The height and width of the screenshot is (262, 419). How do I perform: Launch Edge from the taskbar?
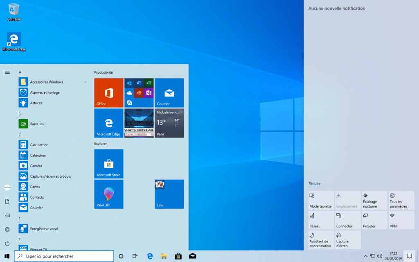150,256
